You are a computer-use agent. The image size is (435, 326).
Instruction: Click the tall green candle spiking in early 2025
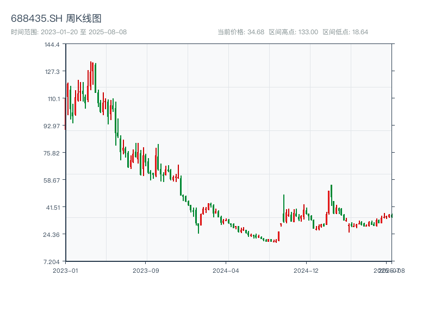tap(331, 198)
